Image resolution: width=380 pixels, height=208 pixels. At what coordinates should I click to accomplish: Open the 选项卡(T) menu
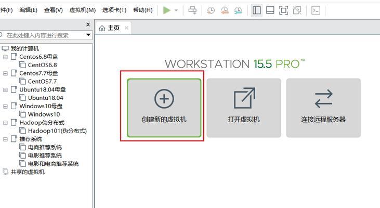click(114, 10)
